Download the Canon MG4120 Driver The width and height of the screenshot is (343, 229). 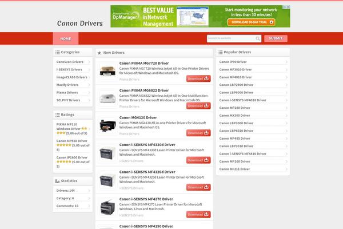click(x=198, y=133)
